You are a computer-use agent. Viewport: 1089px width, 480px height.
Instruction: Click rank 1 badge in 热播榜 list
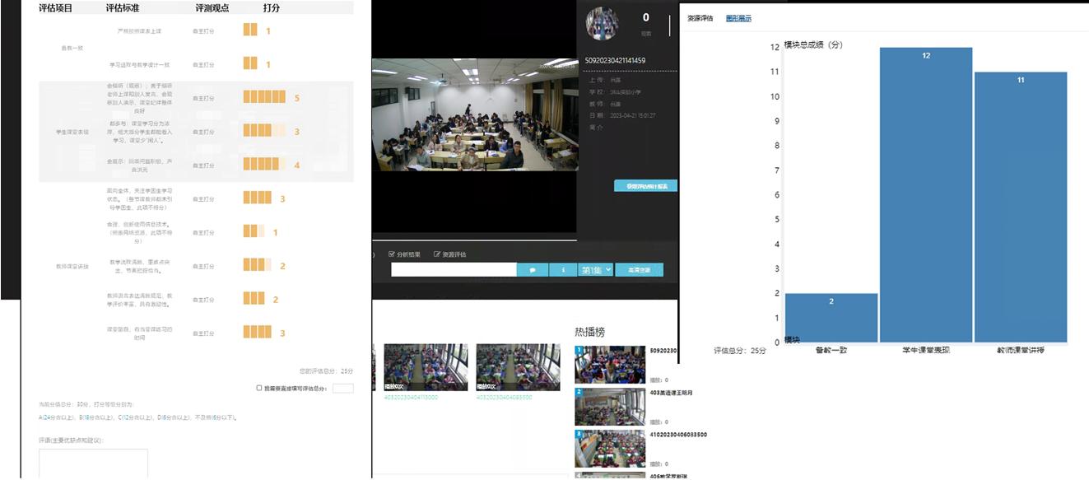point(579,351)
